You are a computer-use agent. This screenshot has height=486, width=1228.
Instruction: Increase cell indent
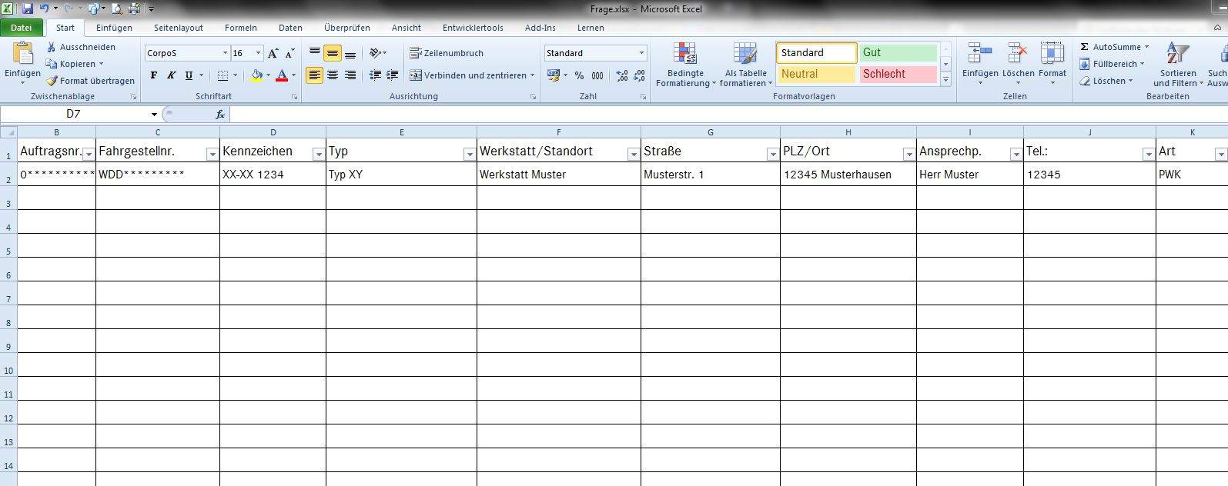tap(392, 75)
